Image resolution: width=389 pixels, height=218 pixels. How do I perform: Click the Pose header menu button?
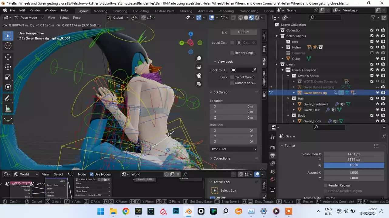77,18
